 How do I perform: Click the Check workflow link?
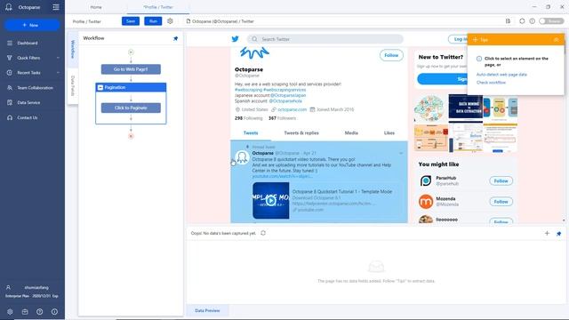click(x=491, y=83)
